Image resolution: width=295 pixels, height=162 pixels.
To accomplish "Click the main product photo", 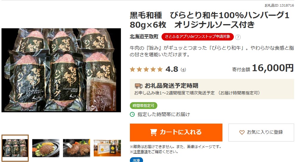I will point(61,70).
